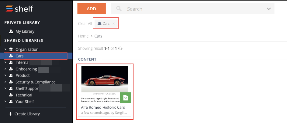Screen dimensions: 287x123
Task: Select the Cars library in sidebar
Action: point(36,56)
